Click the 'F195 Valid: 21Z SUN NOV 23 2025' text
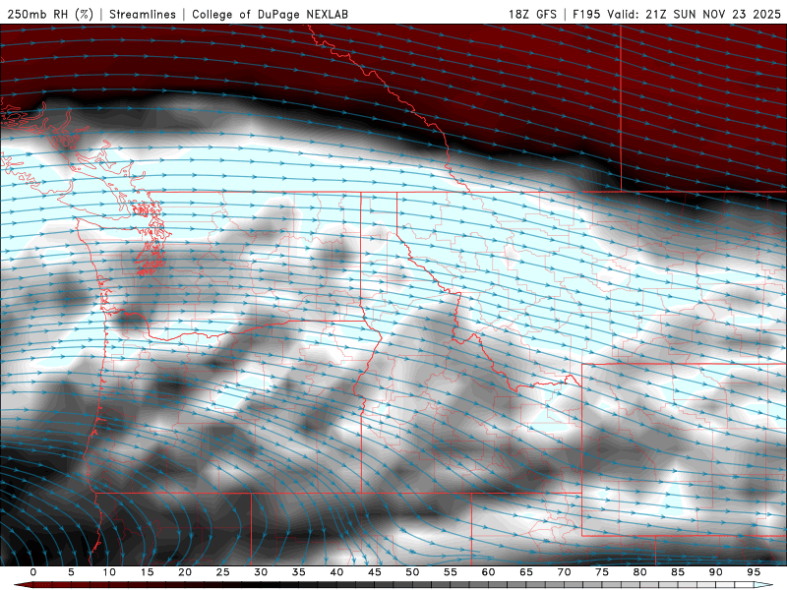Image resolution: width=787 pixels, height=590 pixels. click(x=677, y=14)
